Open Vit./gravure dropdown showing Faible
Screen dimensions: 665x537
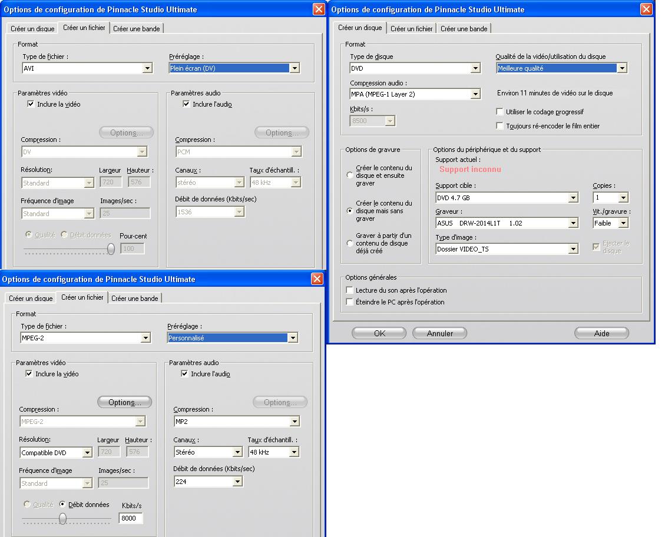pyautogui.click(x=610, y=223)
